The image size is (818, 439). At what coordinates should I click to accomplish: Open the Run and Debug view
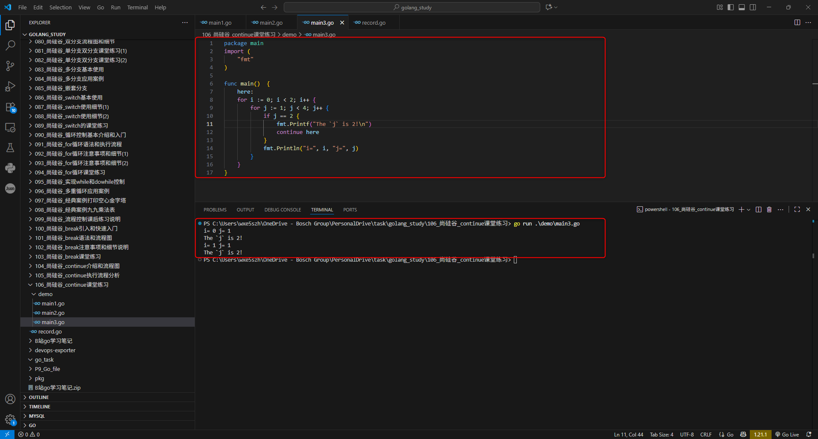tap(10, 86)
